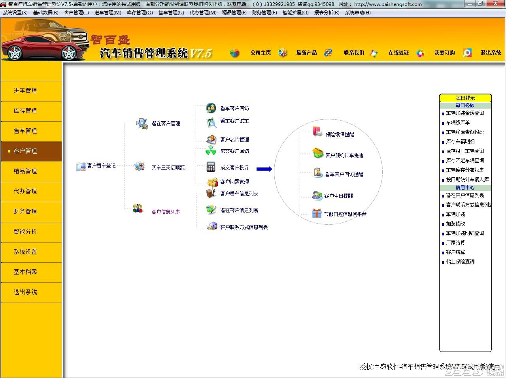
Task: Click the 客户预约试车提醒 icon
Action: (318, 153)
